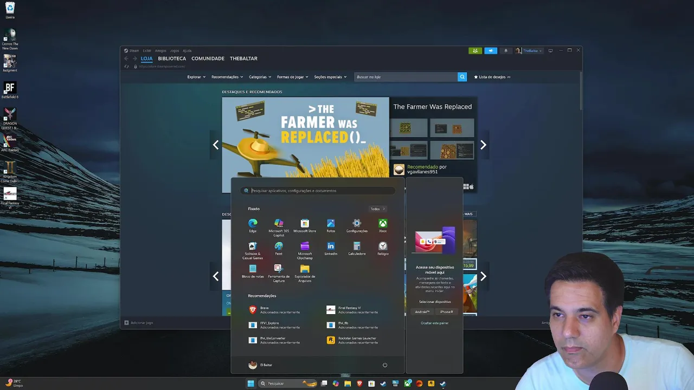This screenshot has height=390, width=694.
Task: Open Lista de desejos
Action: [x=492, y=77]
